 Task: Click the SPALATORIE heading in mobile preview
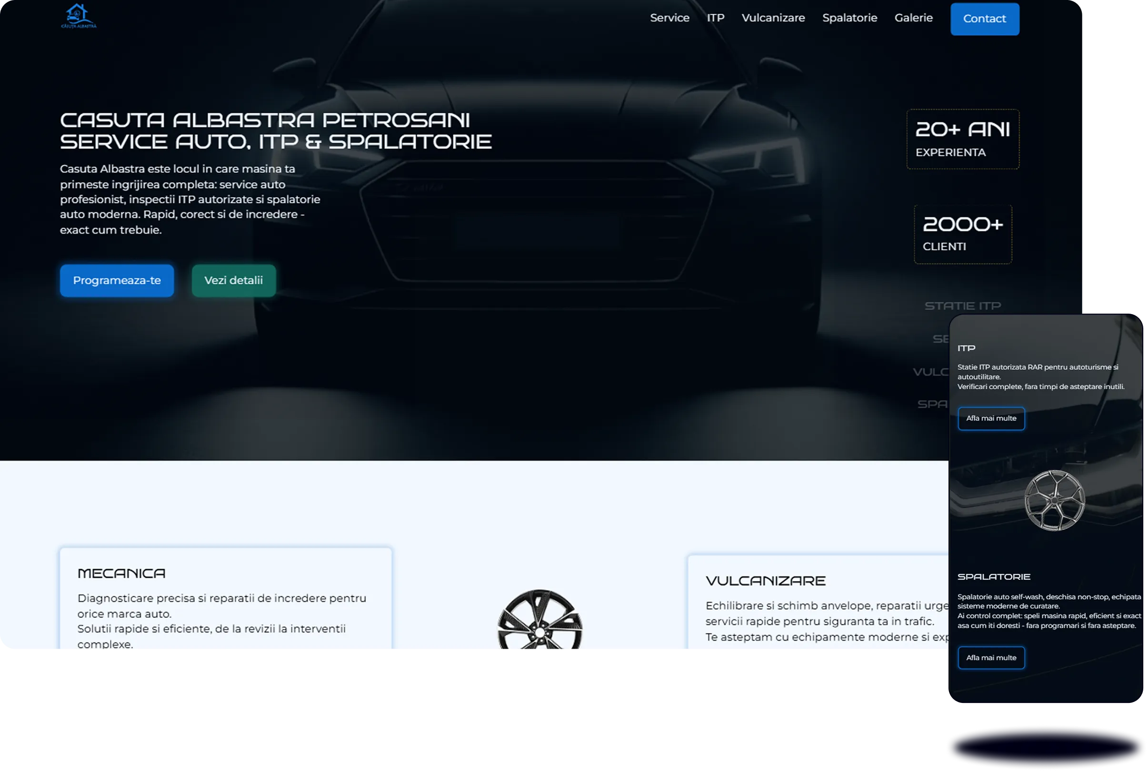[994, 577]
